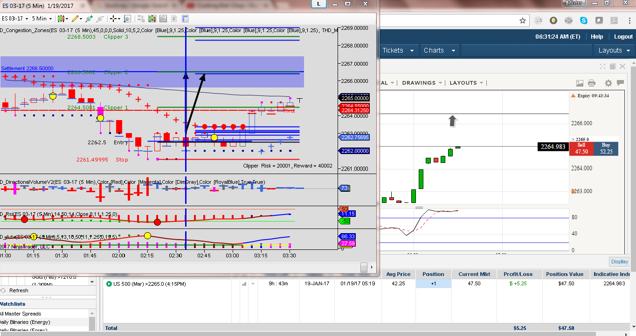Click the chart horizontal scrollbar right arrow
This screenshot has width=636, height=336.
point(372,268)
